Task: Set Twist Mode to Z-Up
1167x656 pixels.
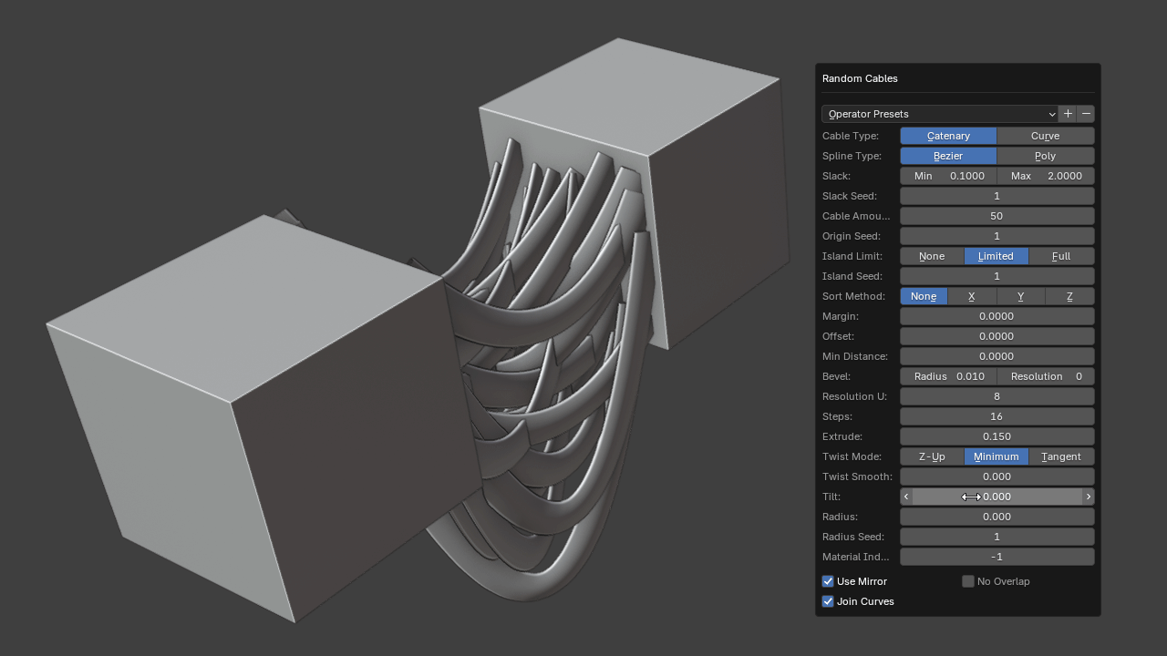Action: click(x=932, y=456)
